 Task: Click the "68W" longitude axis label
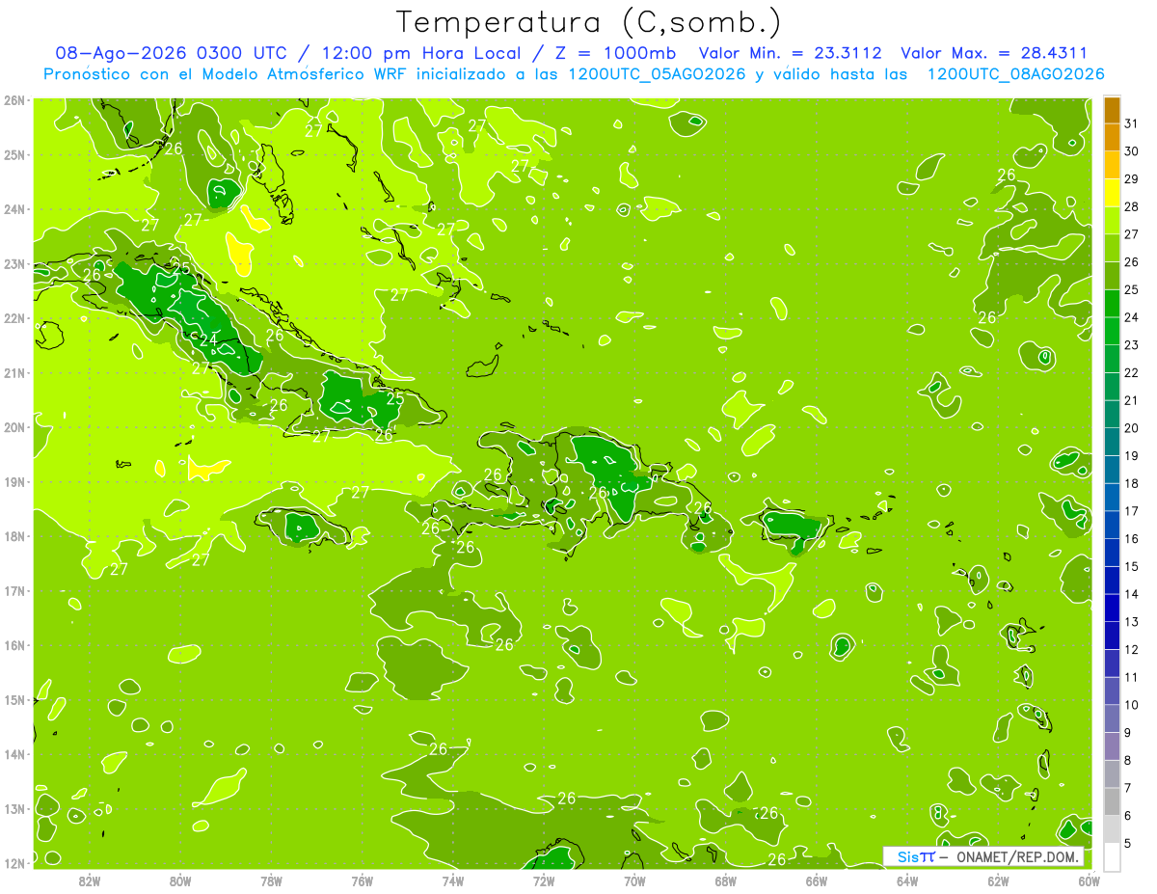coord(725,881)
